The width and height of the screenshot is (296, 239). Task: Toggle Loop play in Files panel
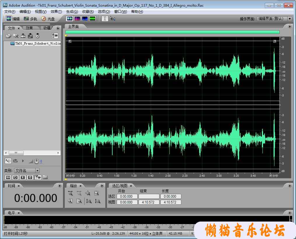(x=15, y=161)
